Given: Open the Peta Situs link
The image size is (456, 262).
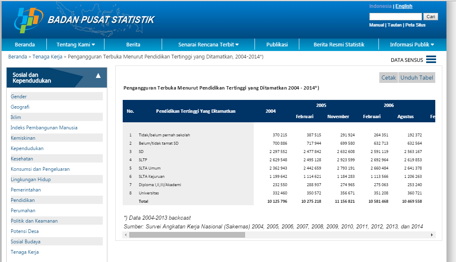Looking at the screenshot, I should [415, 25].
